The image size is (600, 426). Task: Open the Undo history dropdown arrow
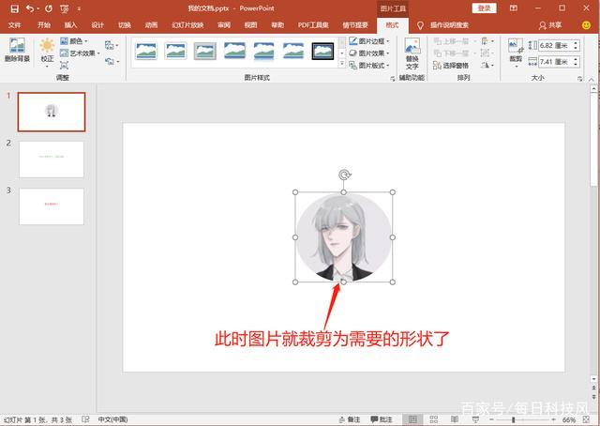[38, 8]
